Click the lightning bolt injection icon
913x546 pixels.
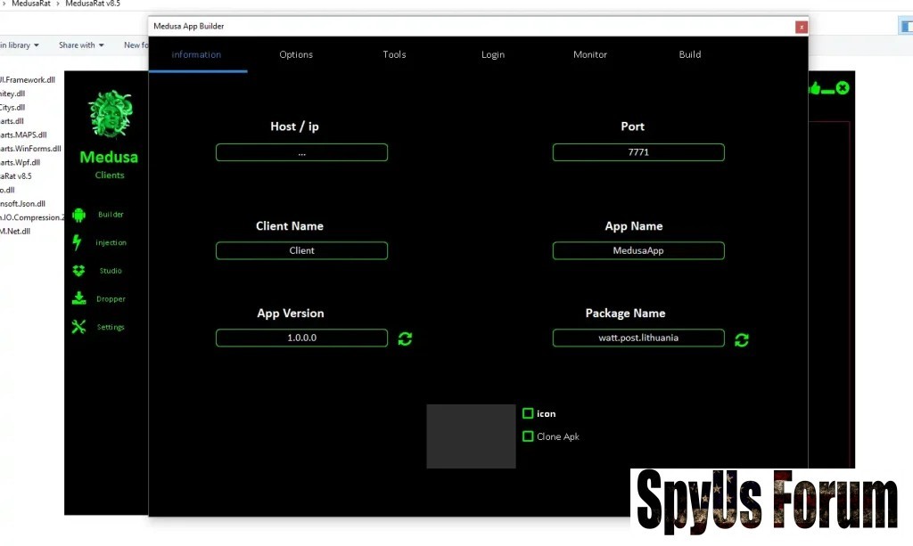click(x=78, y=242)
